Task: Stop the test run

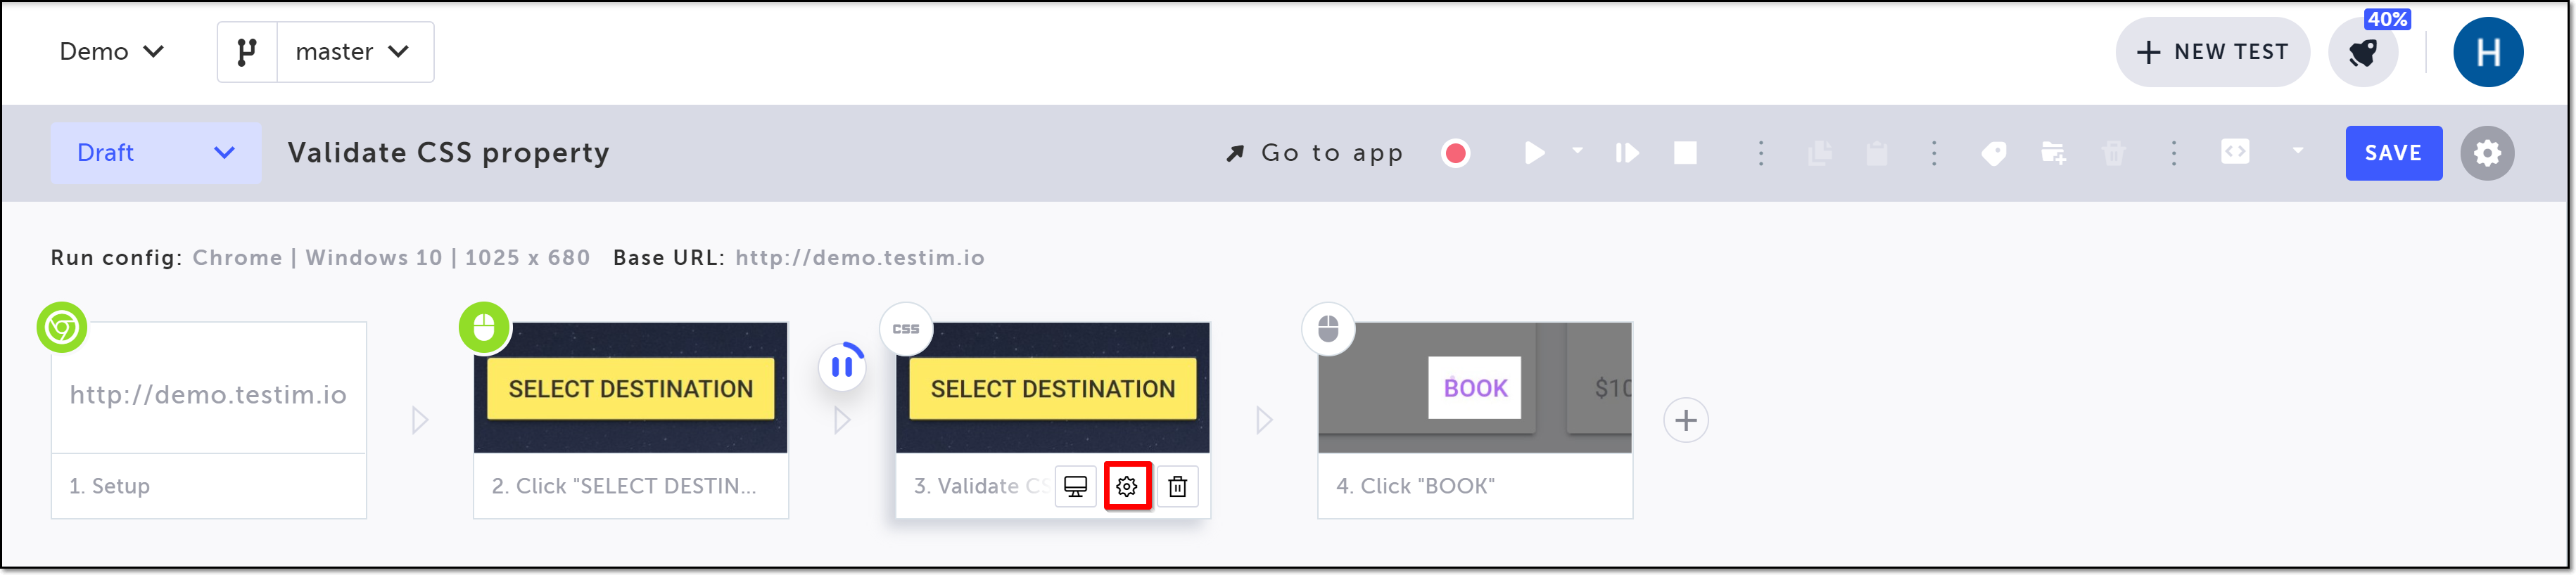Action: pyautogui.click(x=1685, y=153)
